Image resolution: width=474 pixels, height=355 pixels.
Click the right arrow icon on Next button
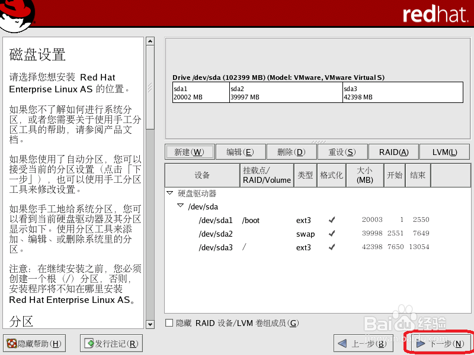pyautogui.click(x=421, y=344)
